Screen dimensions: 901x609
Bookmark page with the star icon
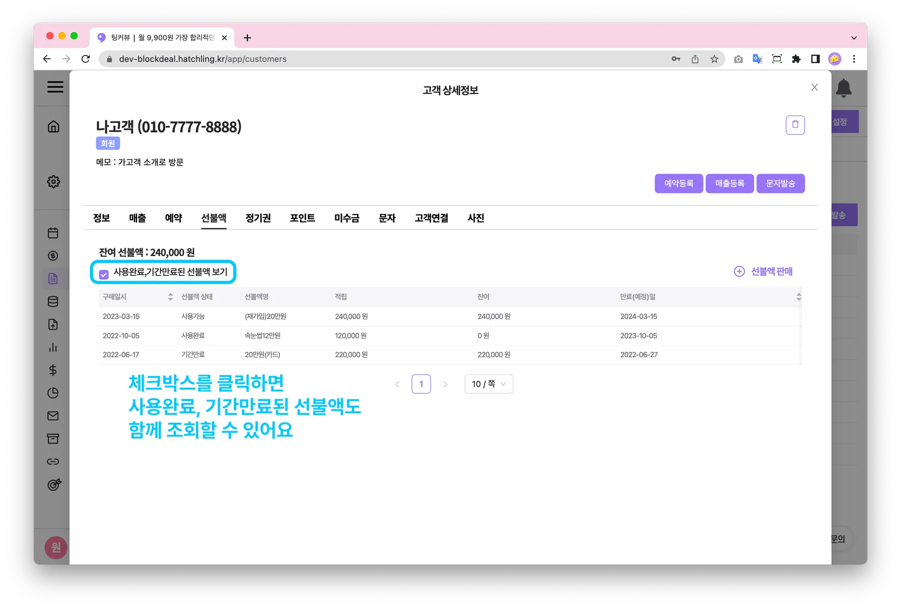tap(714, 59)
